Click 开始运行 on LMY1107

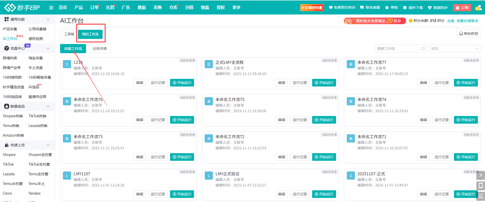coord(182,194)
